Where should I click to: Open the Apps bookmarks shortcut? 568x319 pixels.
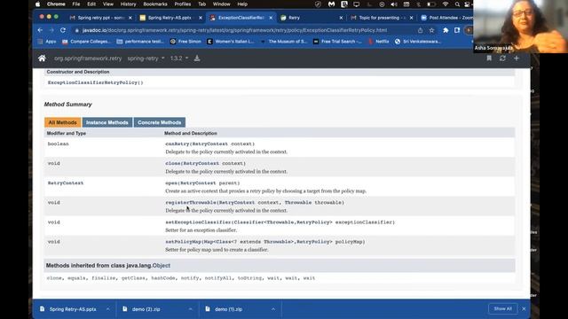tap(47, 42)
